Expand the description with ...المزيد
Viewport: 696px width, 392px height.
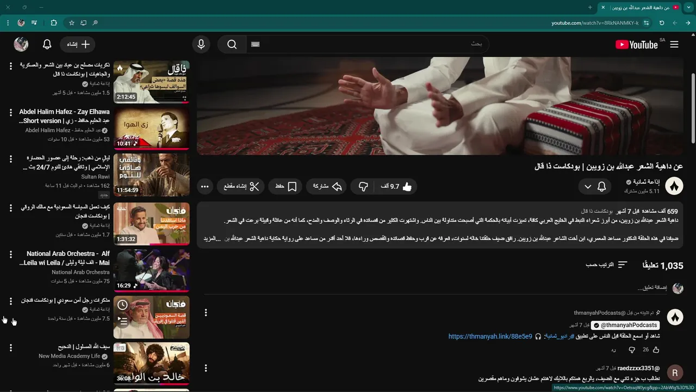click(x=213, y=238)
